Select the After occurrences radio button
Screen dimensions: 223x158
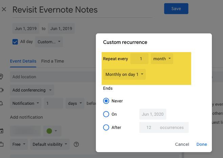pyautogui.click(x=106, y=128)
